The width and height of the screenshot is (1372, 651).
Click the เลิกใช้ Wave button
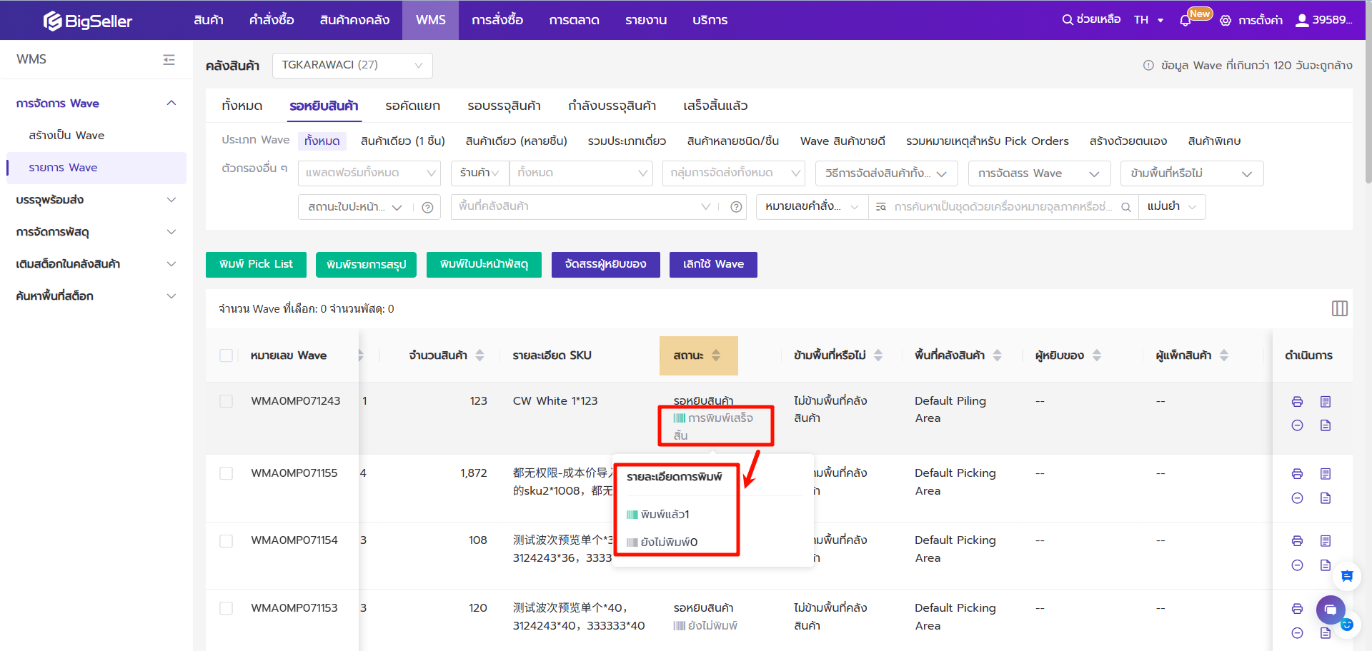(712, 264)
